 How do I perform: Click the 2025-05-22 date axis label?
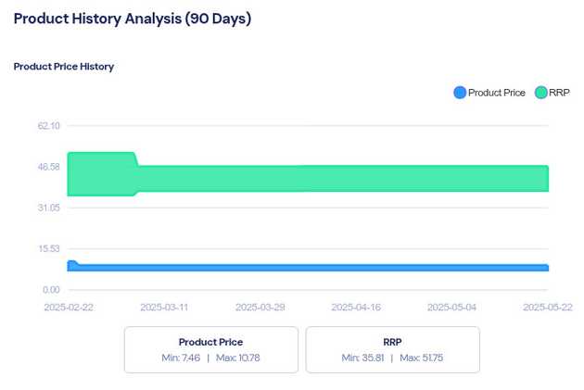(x=548, y=307)
